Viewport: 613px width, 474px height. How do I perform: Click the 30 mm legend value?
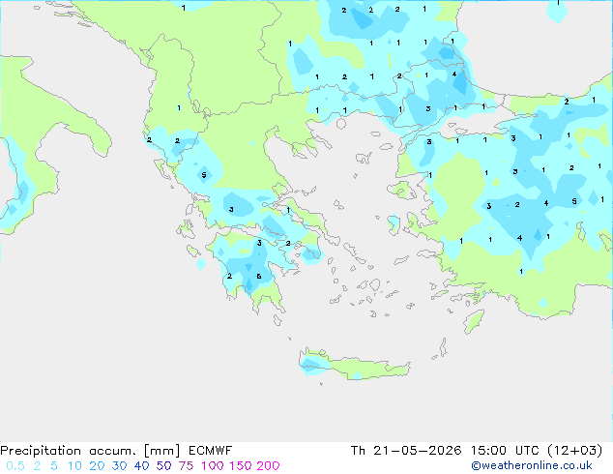119,466
